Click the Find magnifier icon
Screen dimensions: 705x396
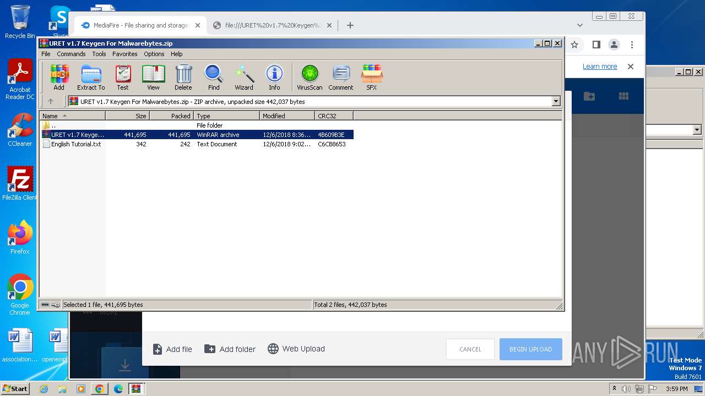pos(214,77)
